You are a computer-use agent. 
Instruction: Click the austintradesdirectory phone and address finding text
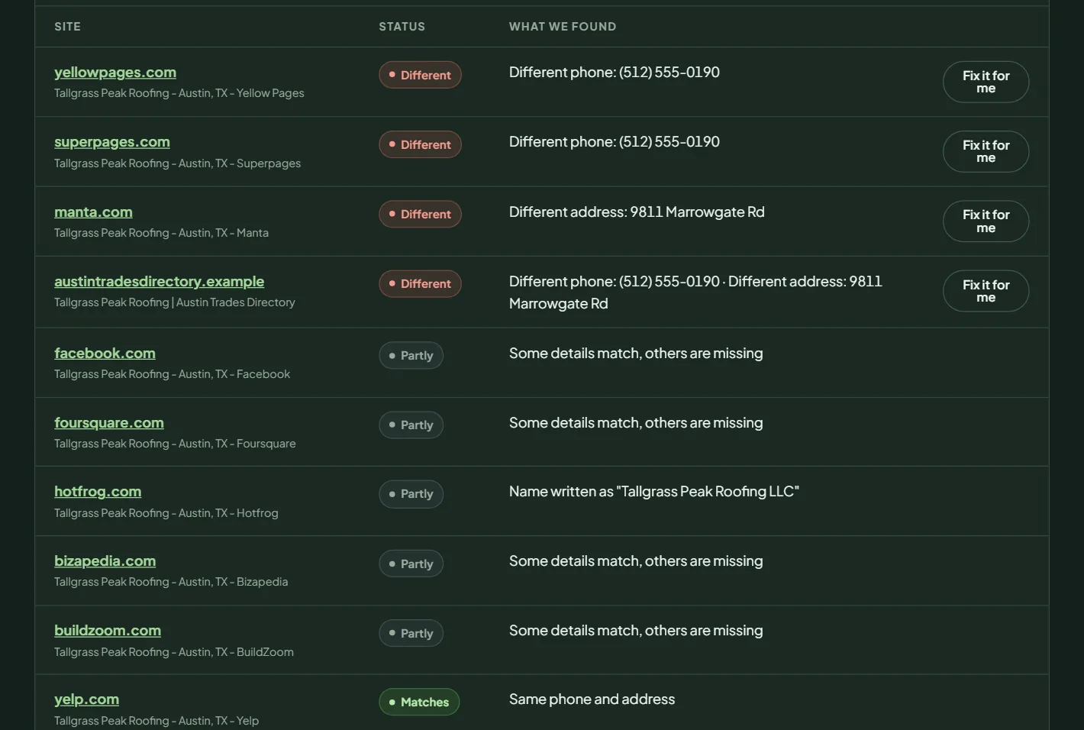click(695, 292)
